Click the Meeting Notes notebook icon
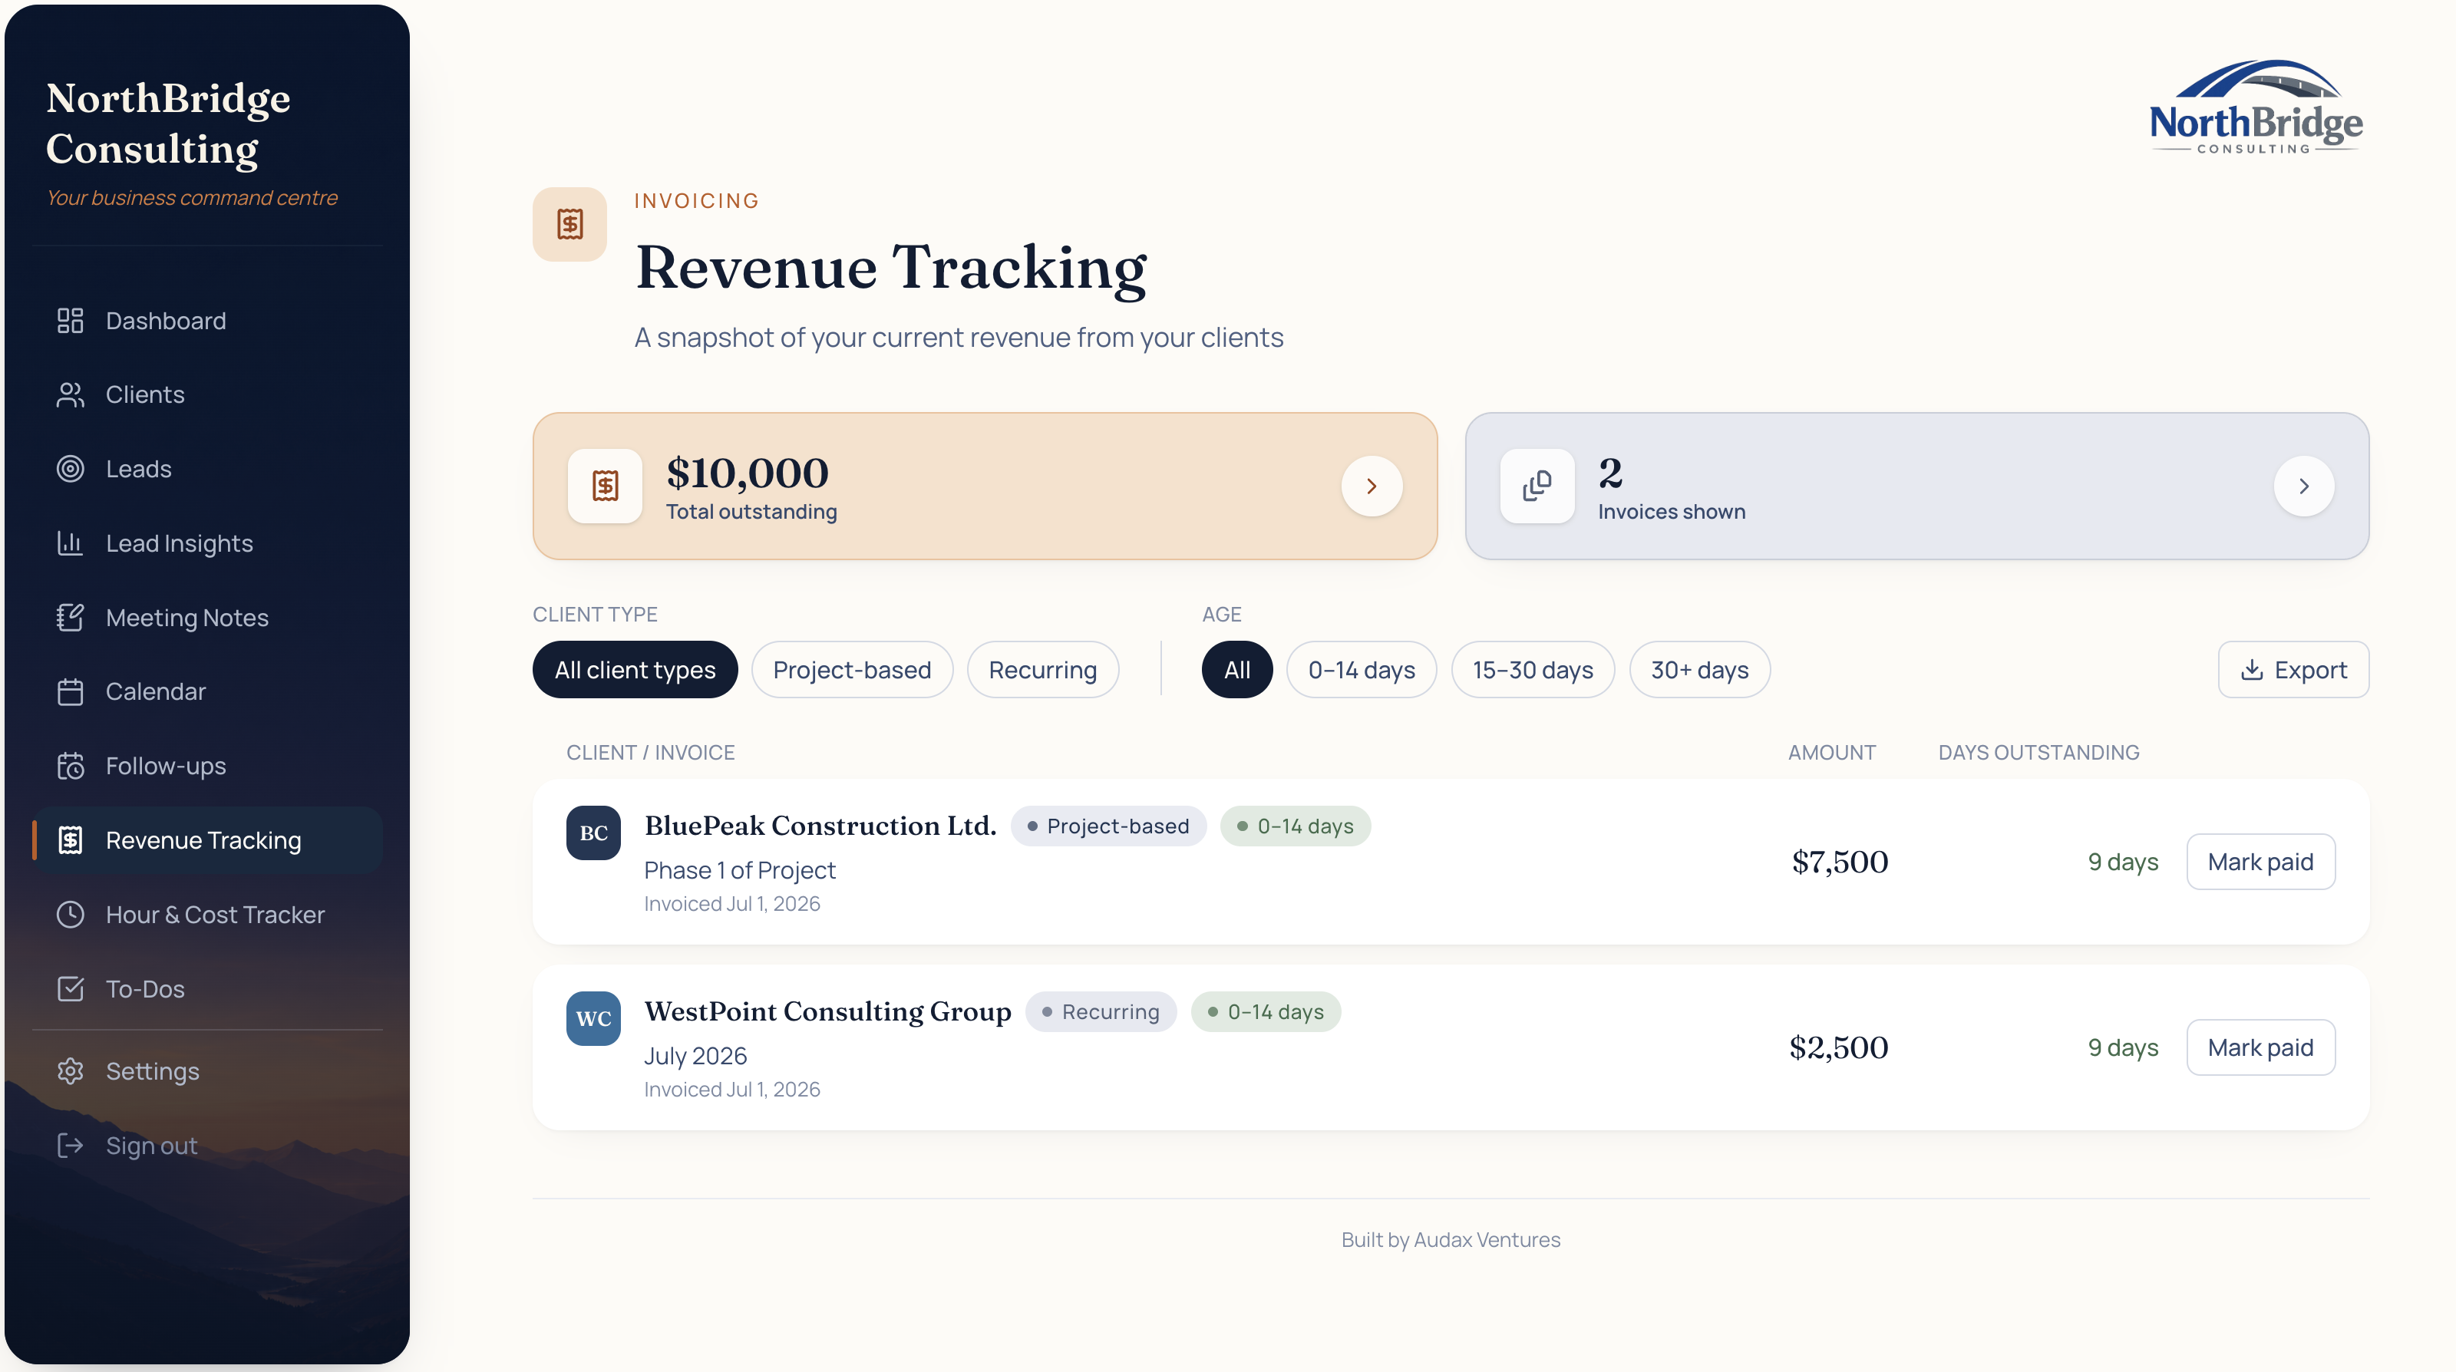The image size is (2456, 1372). pos(70,618)
